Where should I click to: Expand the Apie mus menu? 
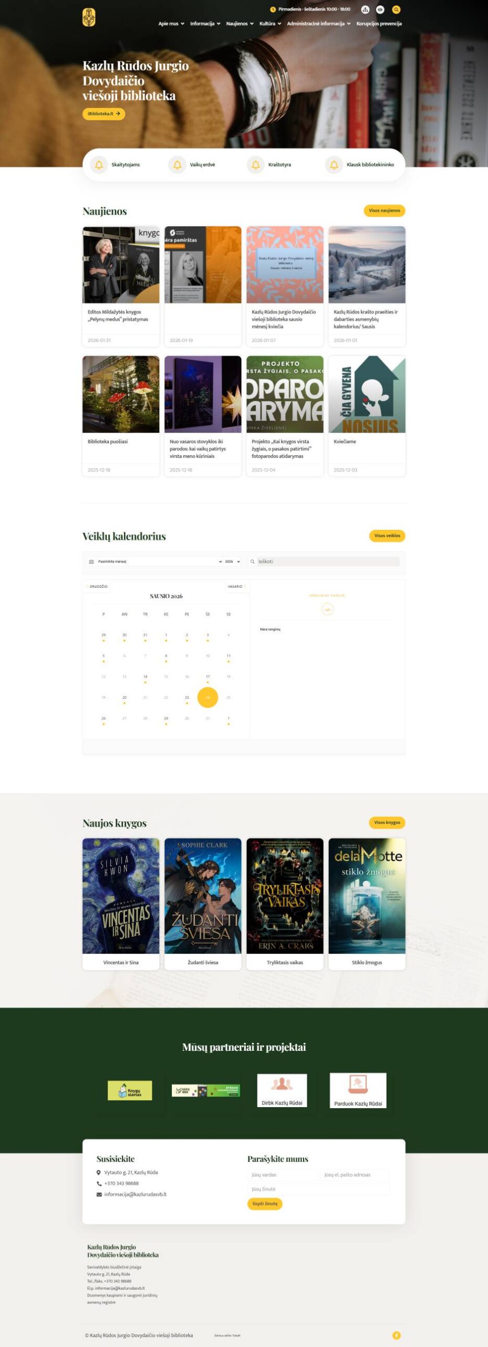[171, 24]
